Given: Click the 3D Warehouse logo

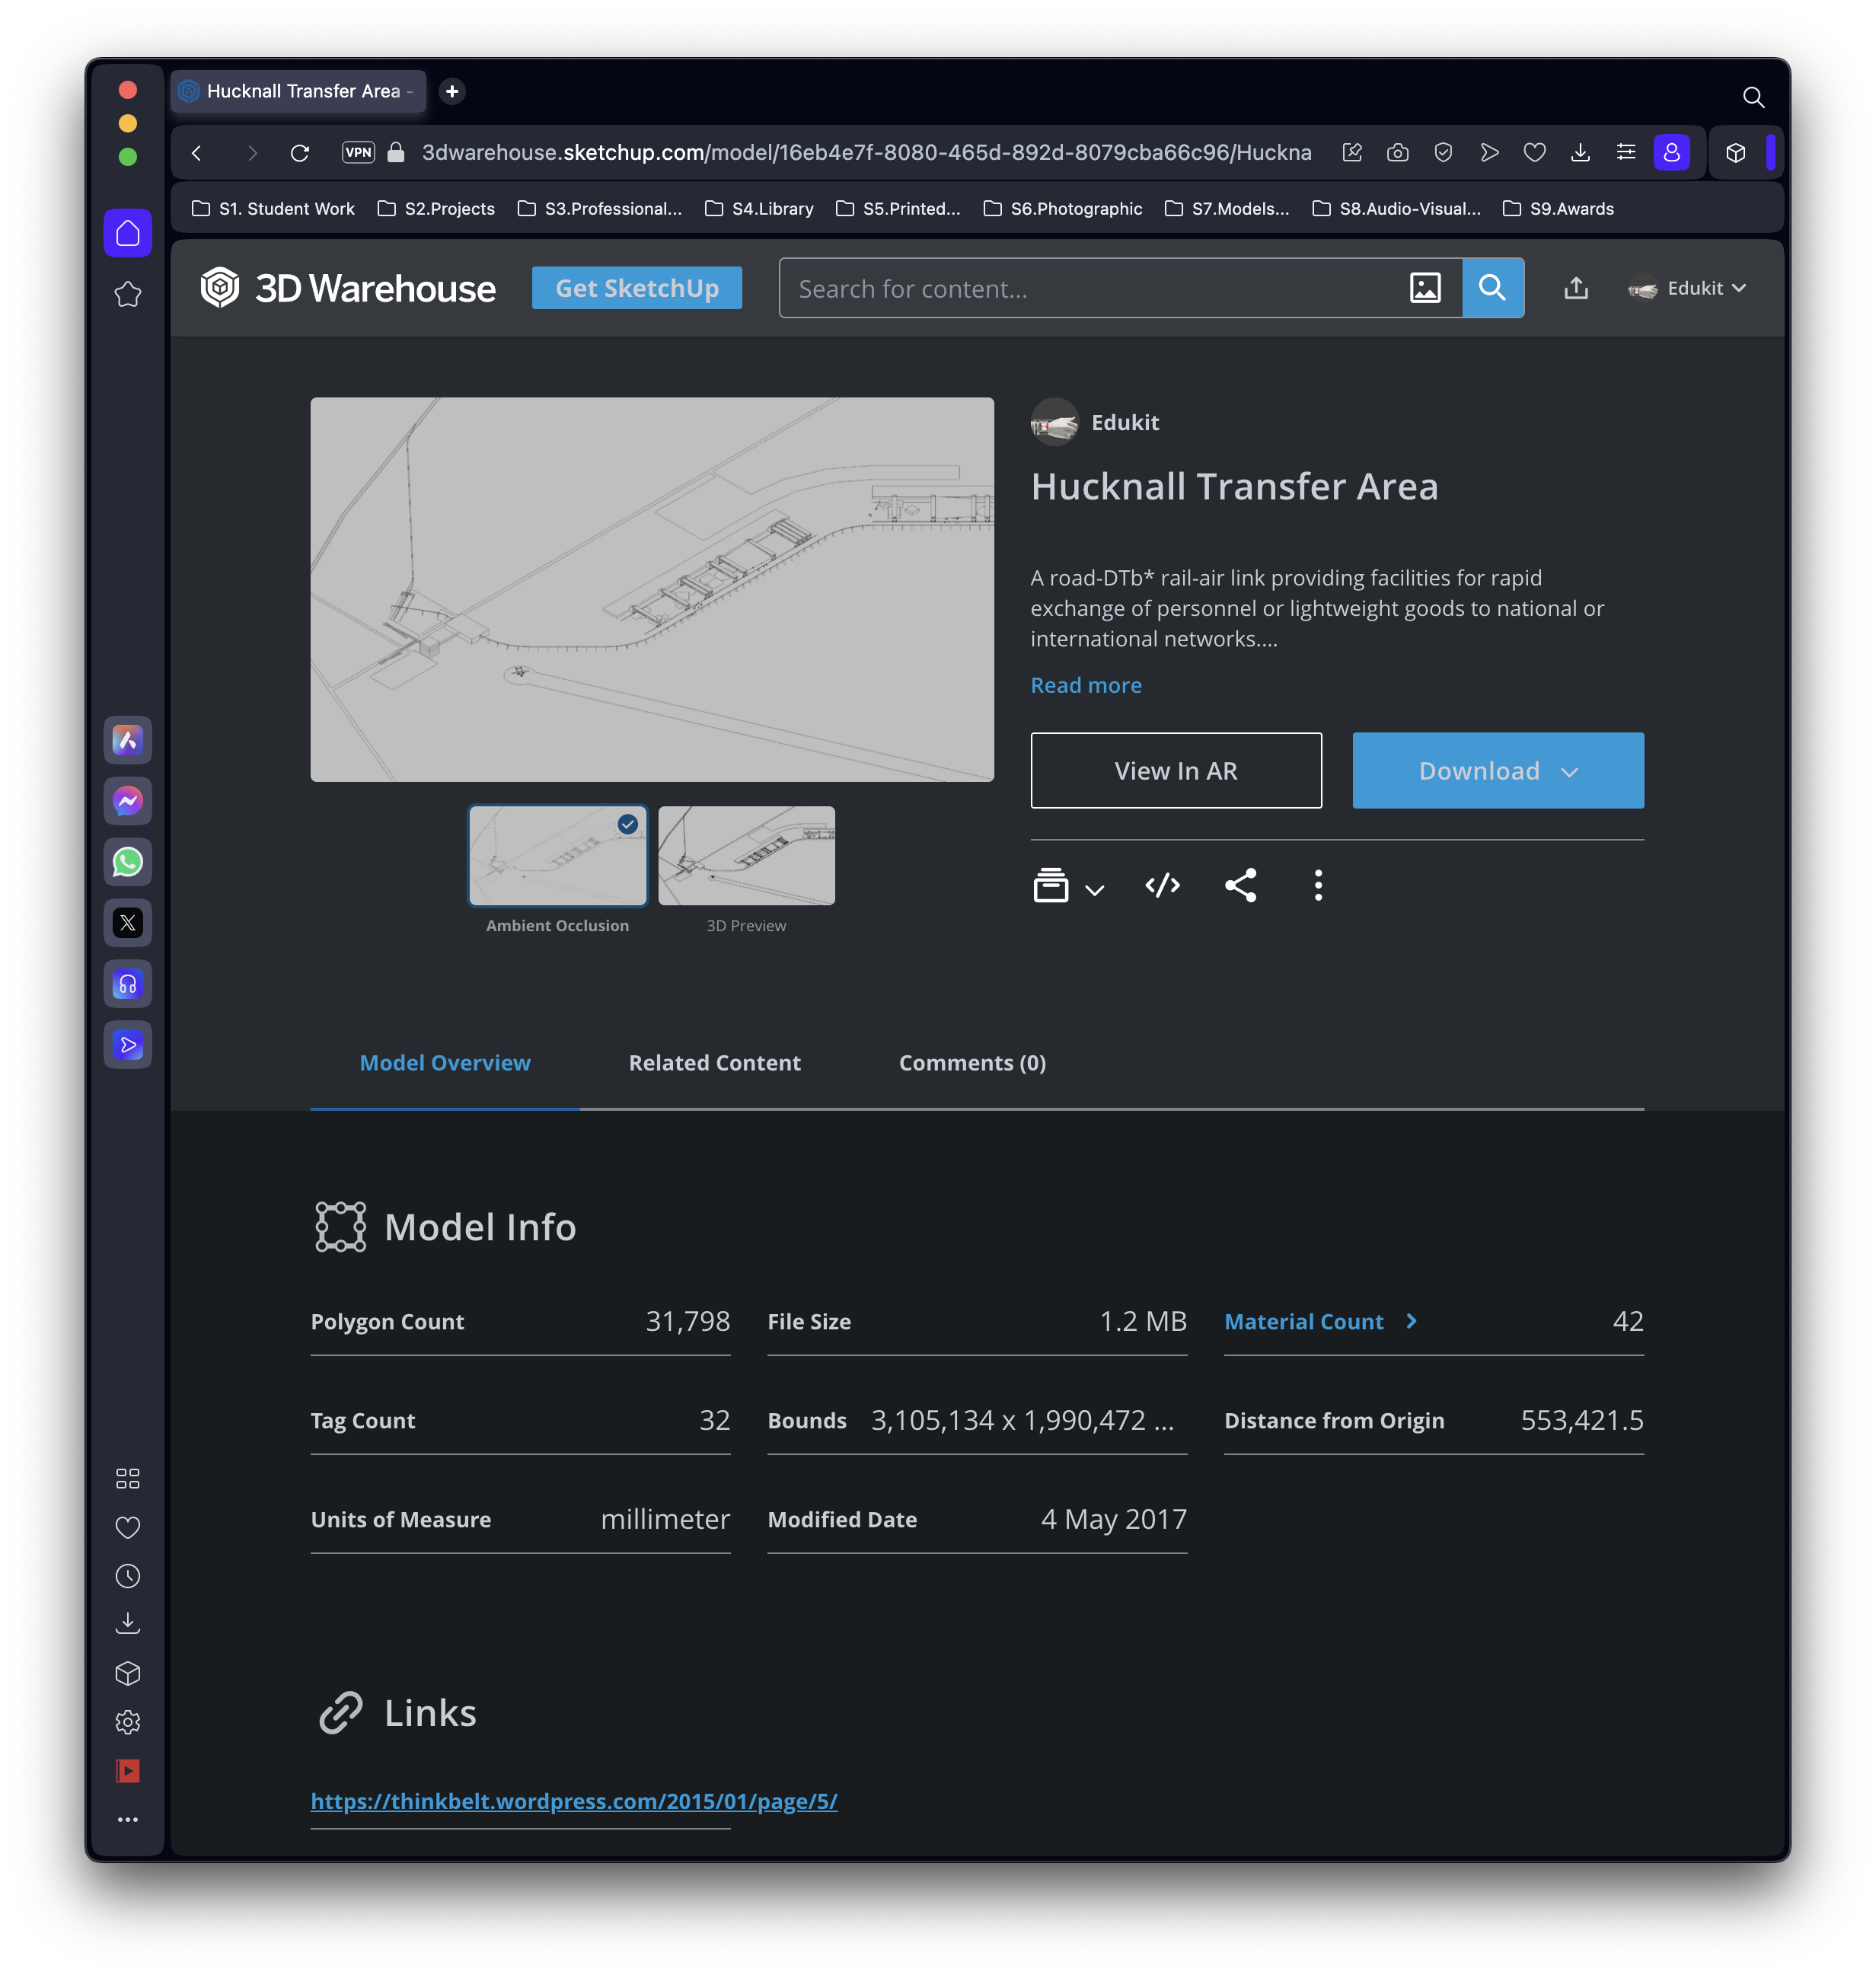Looking at the screenshot, I should [x=347, y=288].
